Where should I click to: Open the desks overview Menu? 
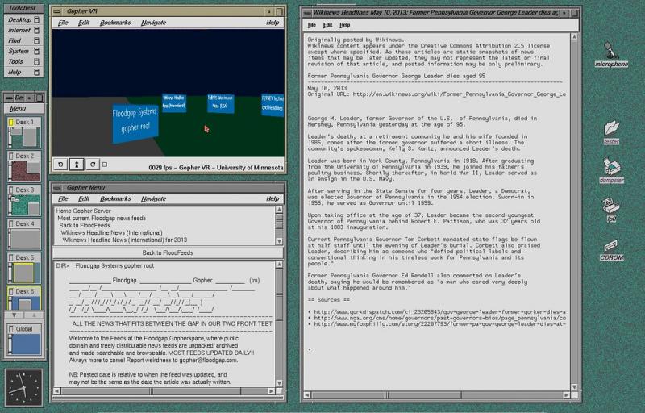18,109
